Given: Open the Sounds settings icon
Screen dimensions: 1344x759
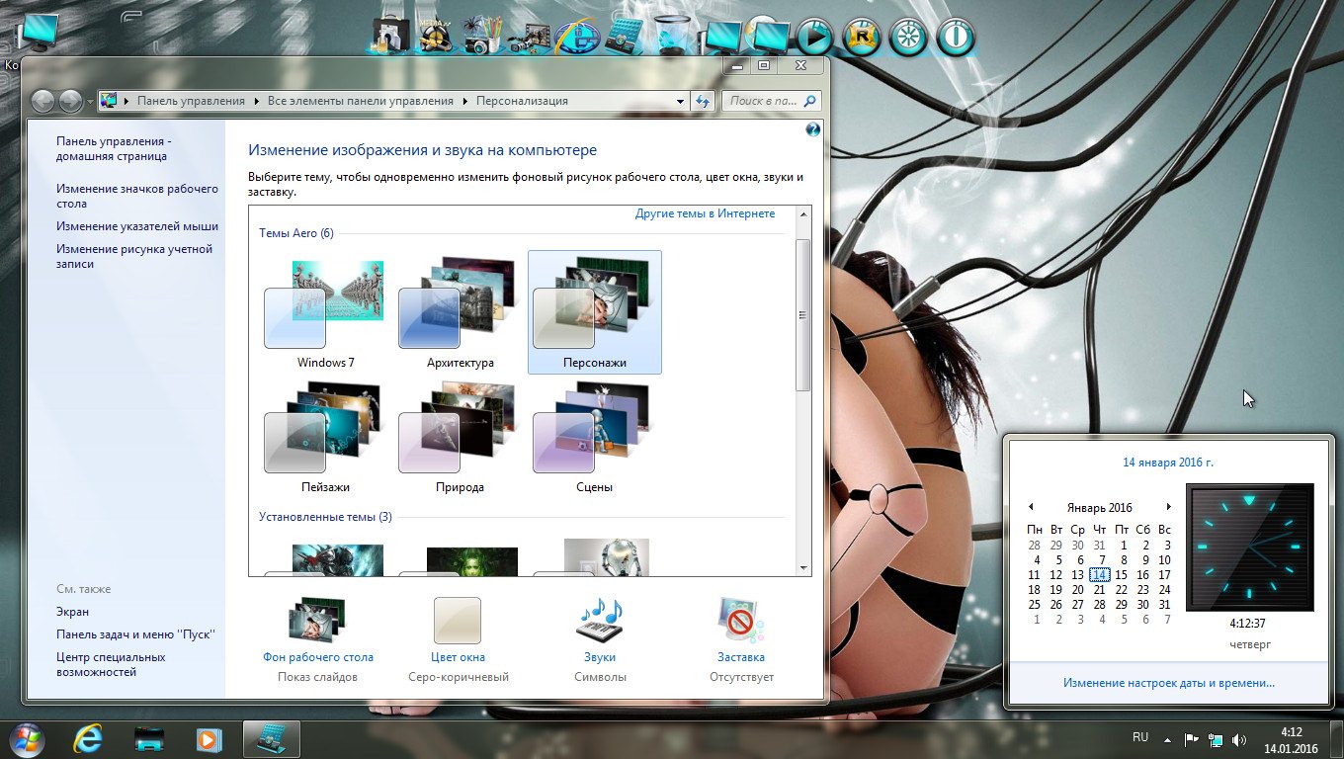Looking at the screenshot, I should click(x=600, y=622).
